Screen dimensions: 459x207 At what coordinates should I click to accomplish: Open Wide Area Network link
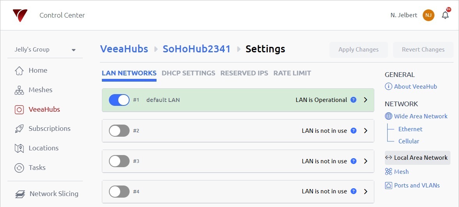pyautogui.click(x=421, y=116)
